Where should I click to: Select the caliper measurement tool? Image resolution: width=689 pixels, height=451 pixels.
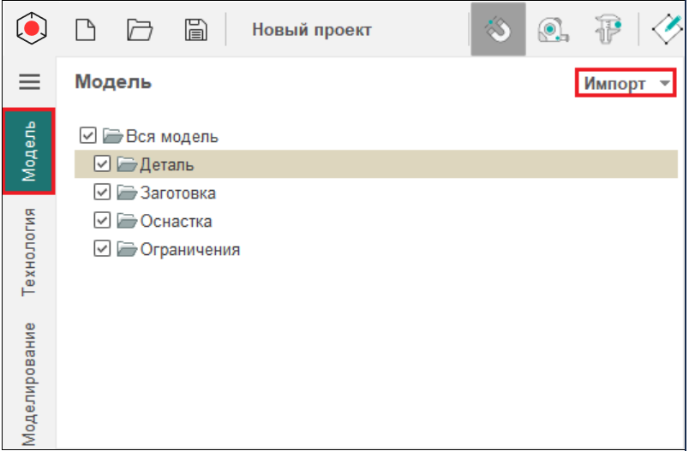608,30
